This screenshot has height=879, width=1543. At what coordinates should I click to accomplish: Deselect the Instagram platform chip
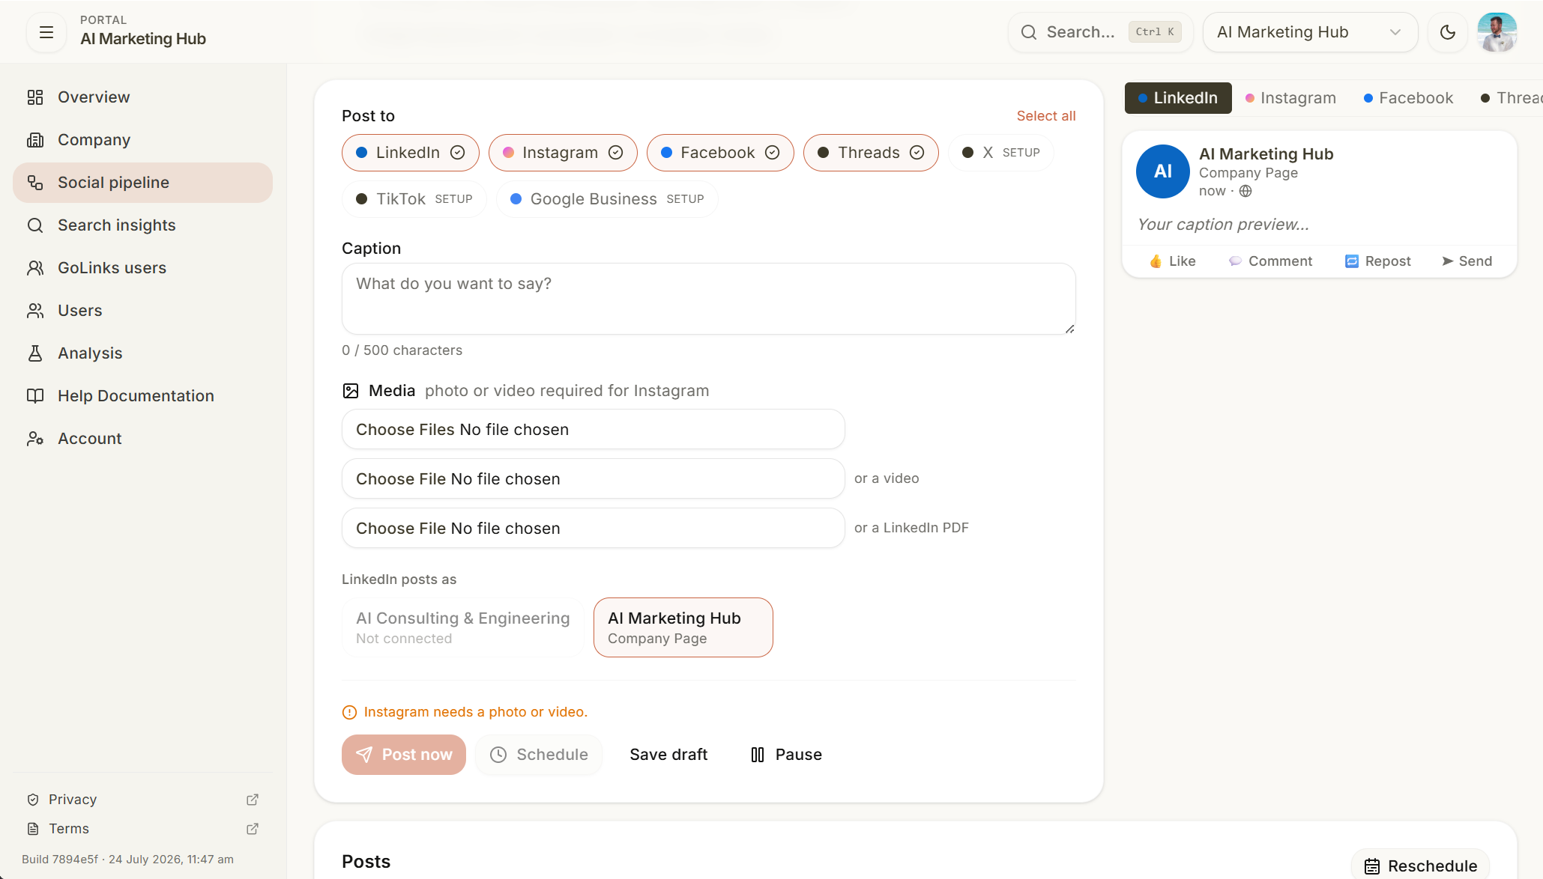pos(563,153)
